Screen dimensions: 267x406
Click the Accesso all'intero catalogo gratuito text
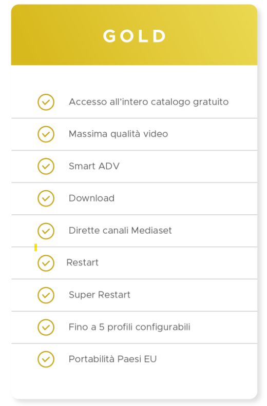[149, 102]
